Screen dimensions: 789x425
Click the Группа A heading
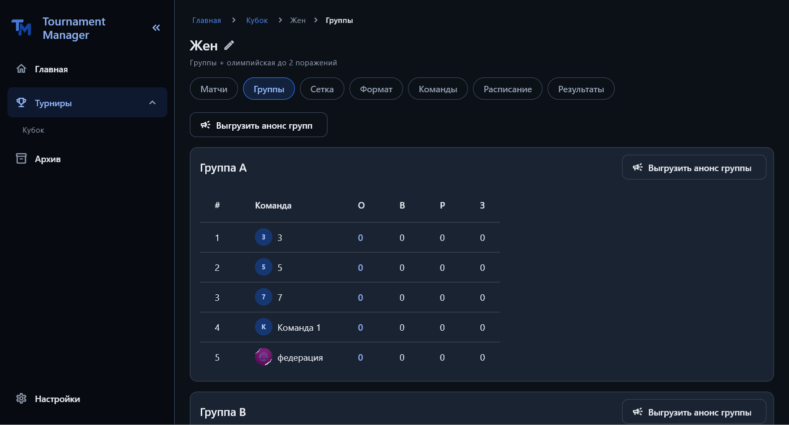[223, 168]
